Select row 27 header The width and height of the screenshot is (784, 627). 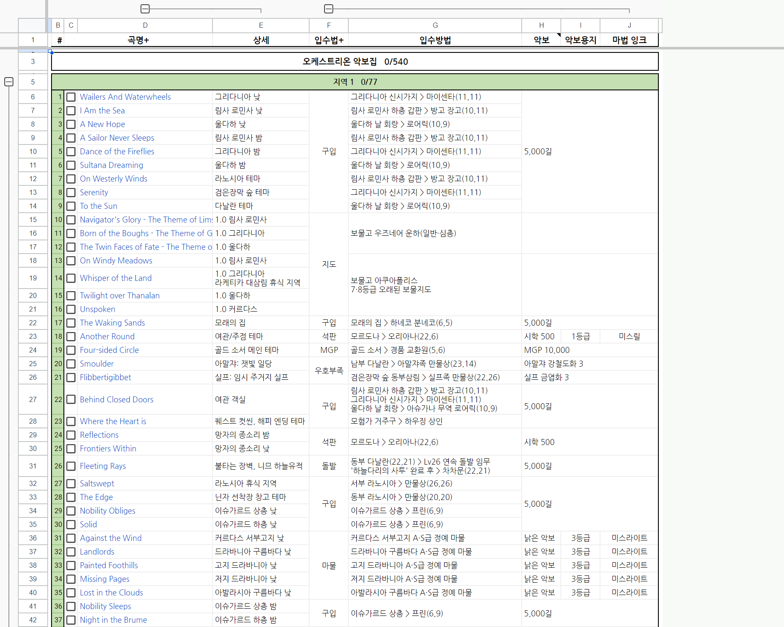point(33,399)
